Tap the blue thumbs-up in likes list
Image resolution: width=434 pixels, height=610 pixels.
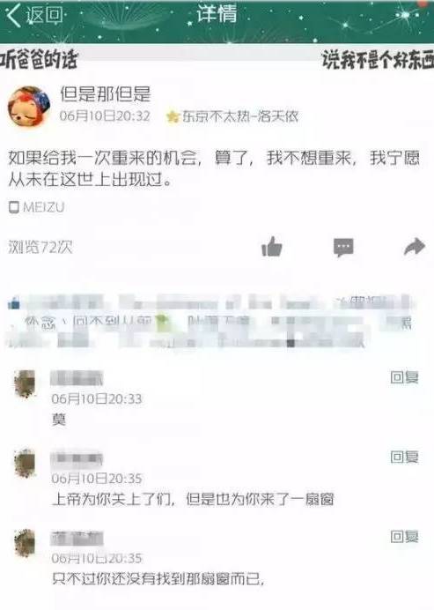point(14,303)
